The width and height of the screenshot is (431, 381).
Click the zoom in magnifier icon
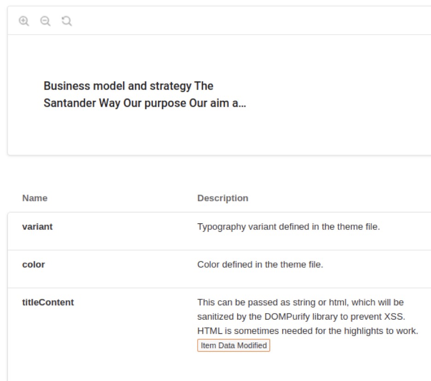coord(23,21)
